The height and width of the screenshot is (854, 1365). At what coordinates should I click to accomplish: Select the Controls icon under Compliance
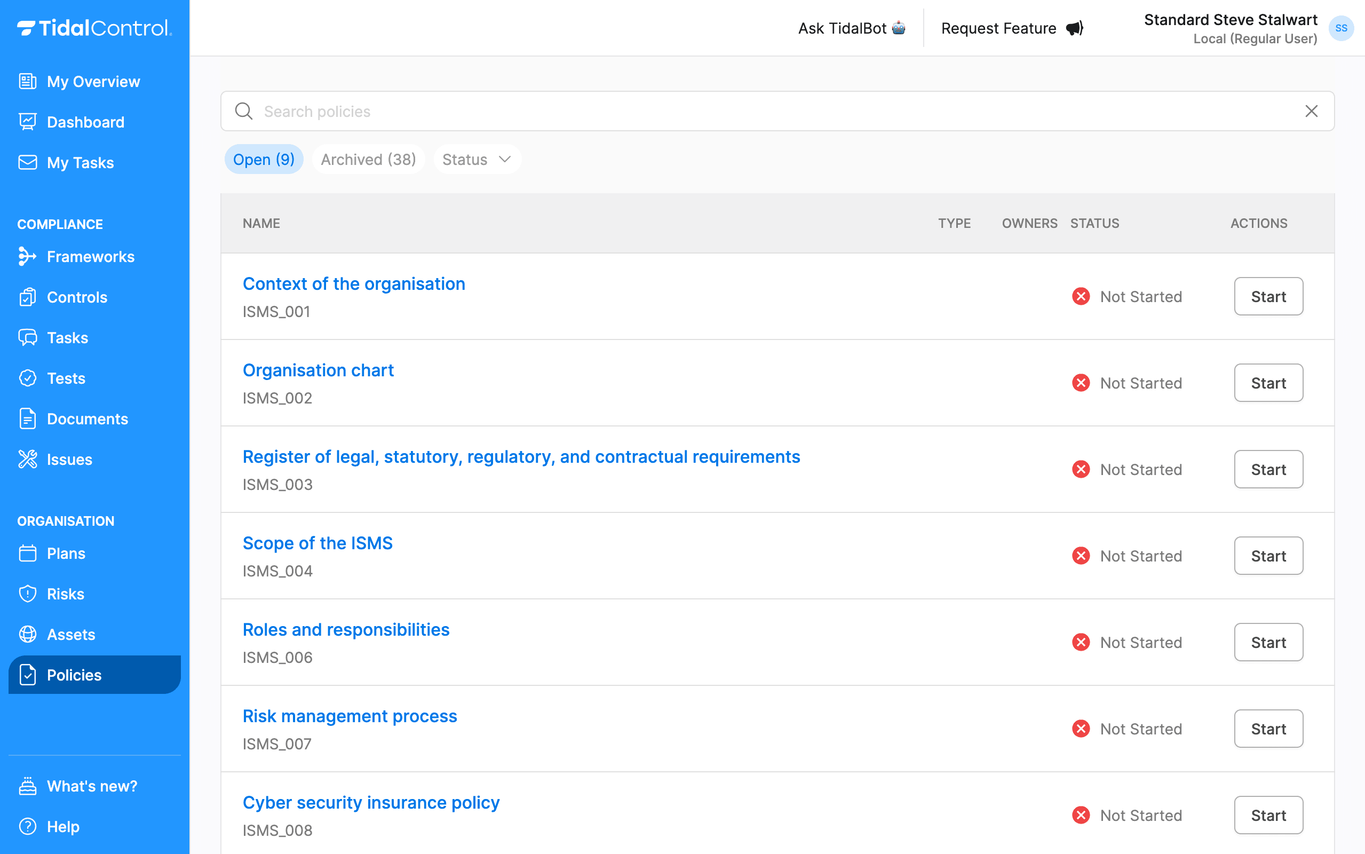coord(27,297)
